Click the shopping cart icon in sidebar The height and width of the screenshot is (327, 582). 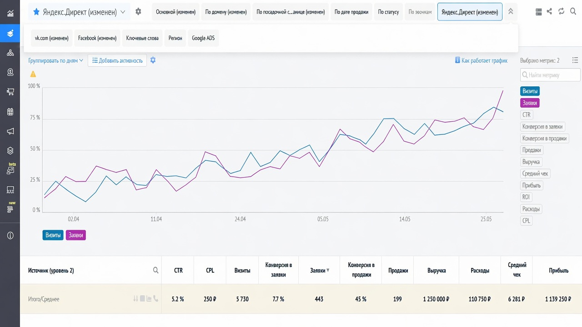click(x=10, y=92)
